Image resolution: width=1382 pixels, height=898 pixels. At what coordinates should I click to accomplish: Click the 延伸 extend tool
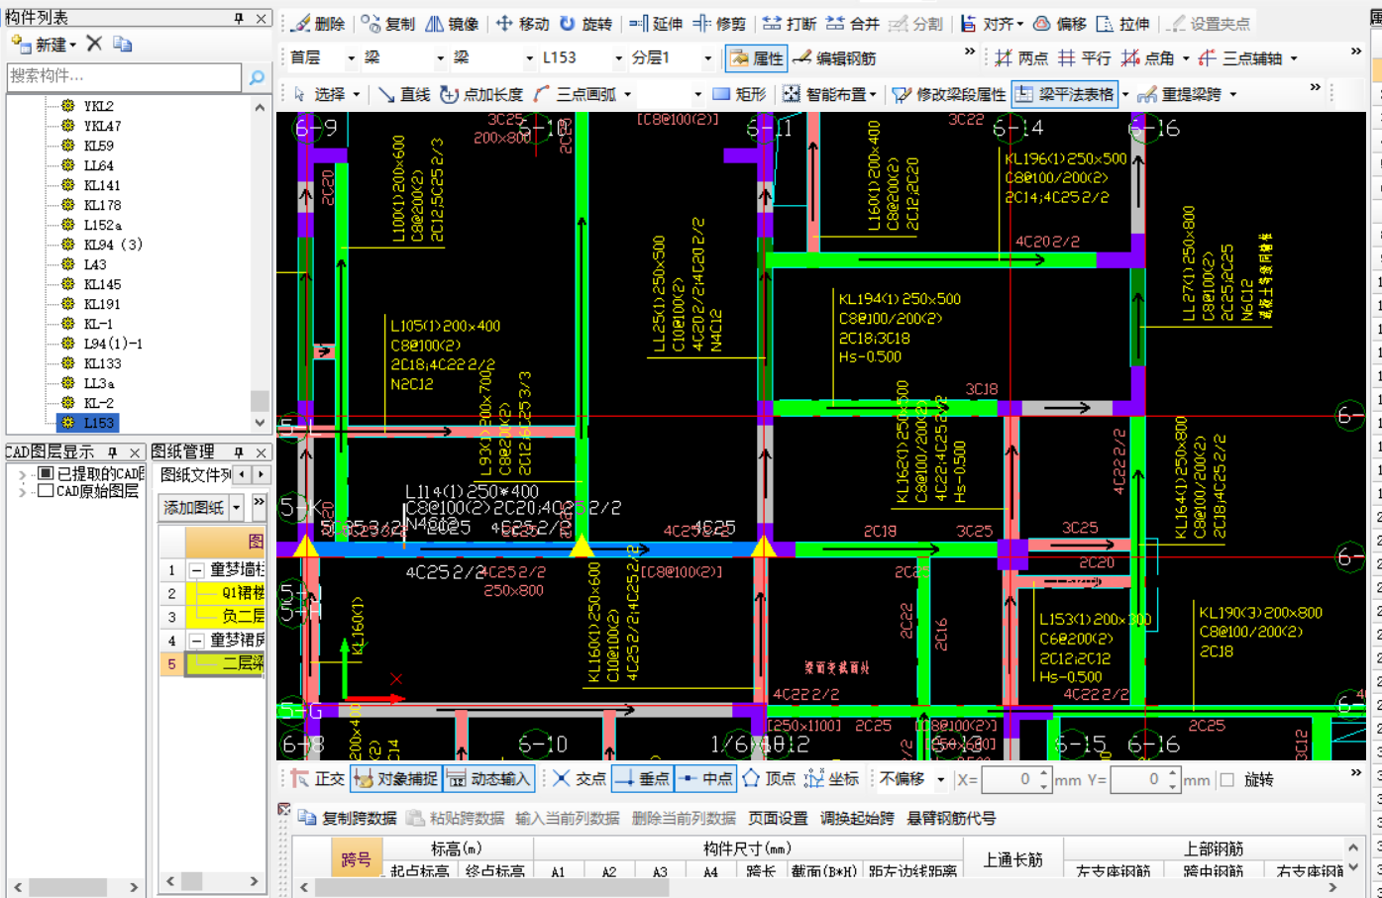656,24
